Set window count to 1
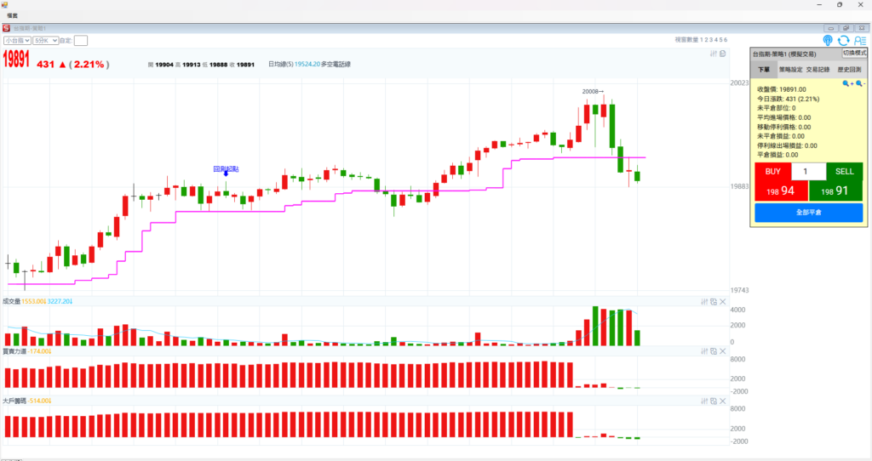 [x=702, y=40]
